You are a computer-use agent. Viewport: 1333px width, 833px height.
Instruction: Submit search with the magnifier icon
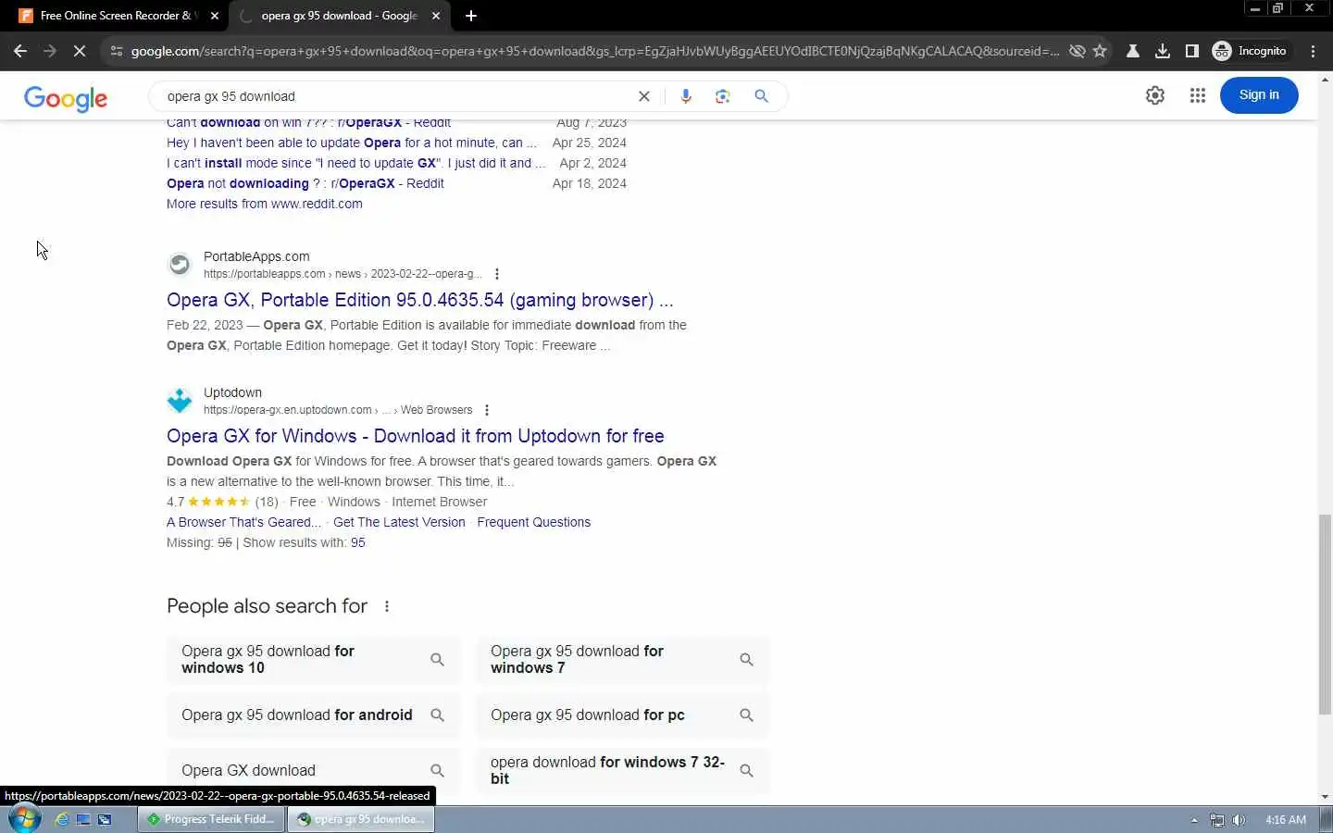[761, 96]
